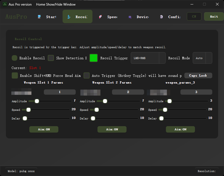Toggle Aim:ON for weapon_params_3
Screen dimensions: 224x176
[180, 129]
